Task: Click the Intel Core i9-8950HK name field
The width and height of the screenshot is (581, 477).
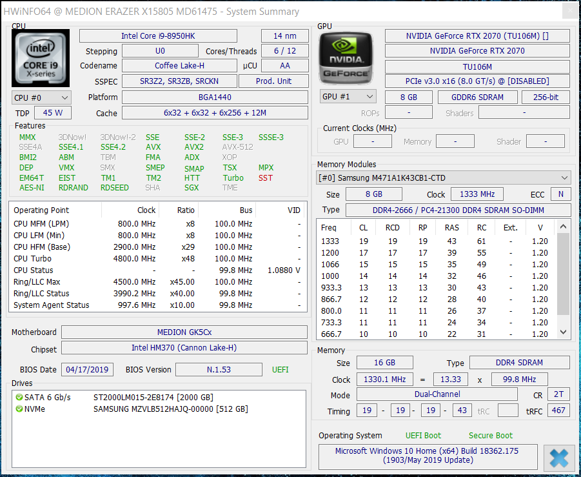Action: (158, 36)
